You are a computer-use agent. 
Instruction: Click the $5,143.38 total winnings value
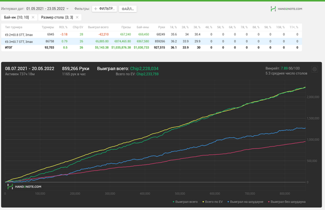[102, 48]
